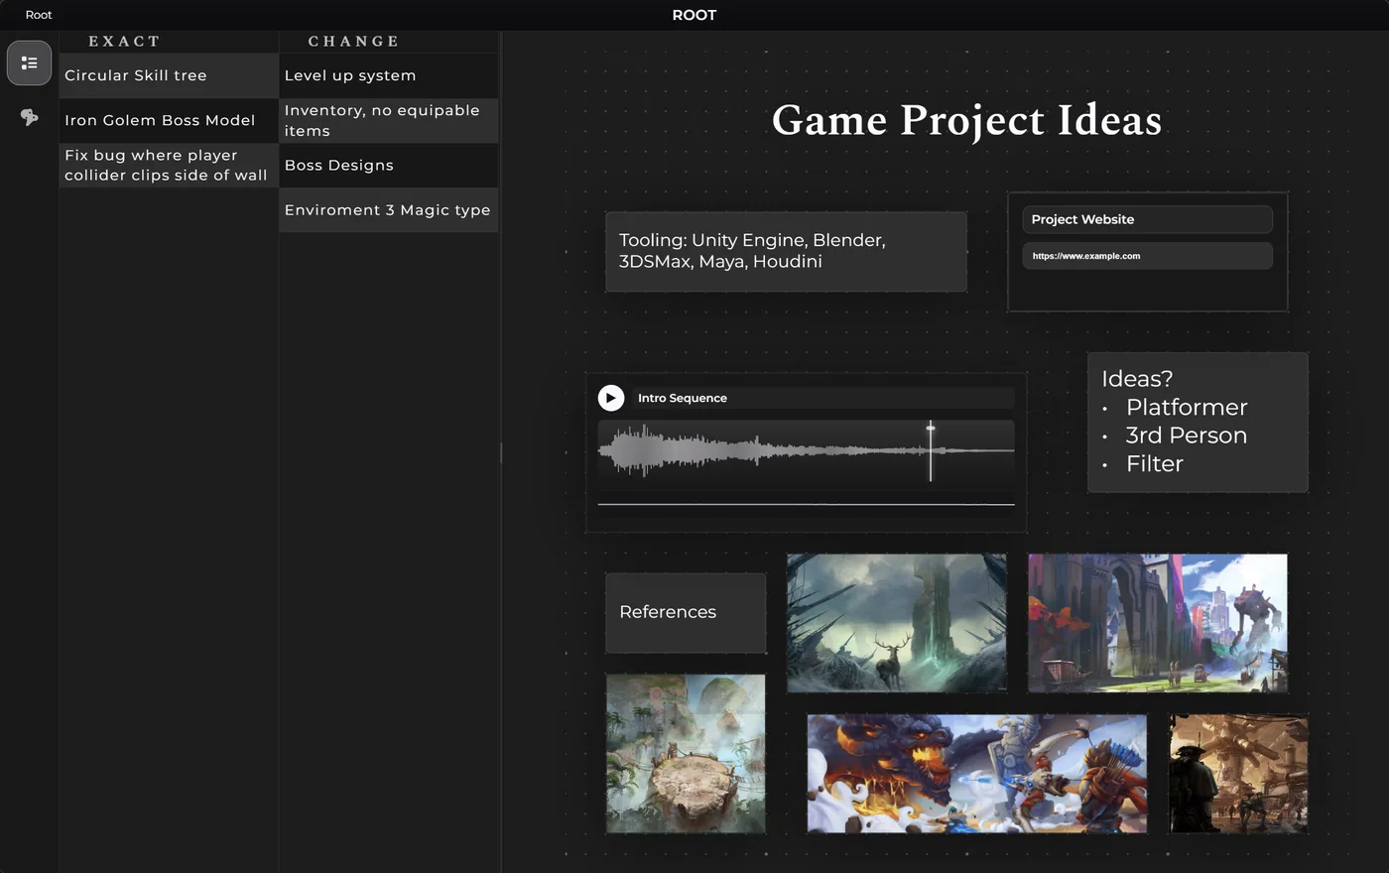Image resolution: width=1389 pixels, height=873 pixels.
Task: Select the Tooling text card
Action: pyautogui.click(x=786, y=251)
